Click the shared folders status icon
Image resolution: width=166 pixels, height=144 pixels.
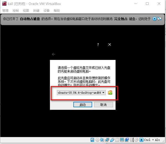(x=117, y=140)
